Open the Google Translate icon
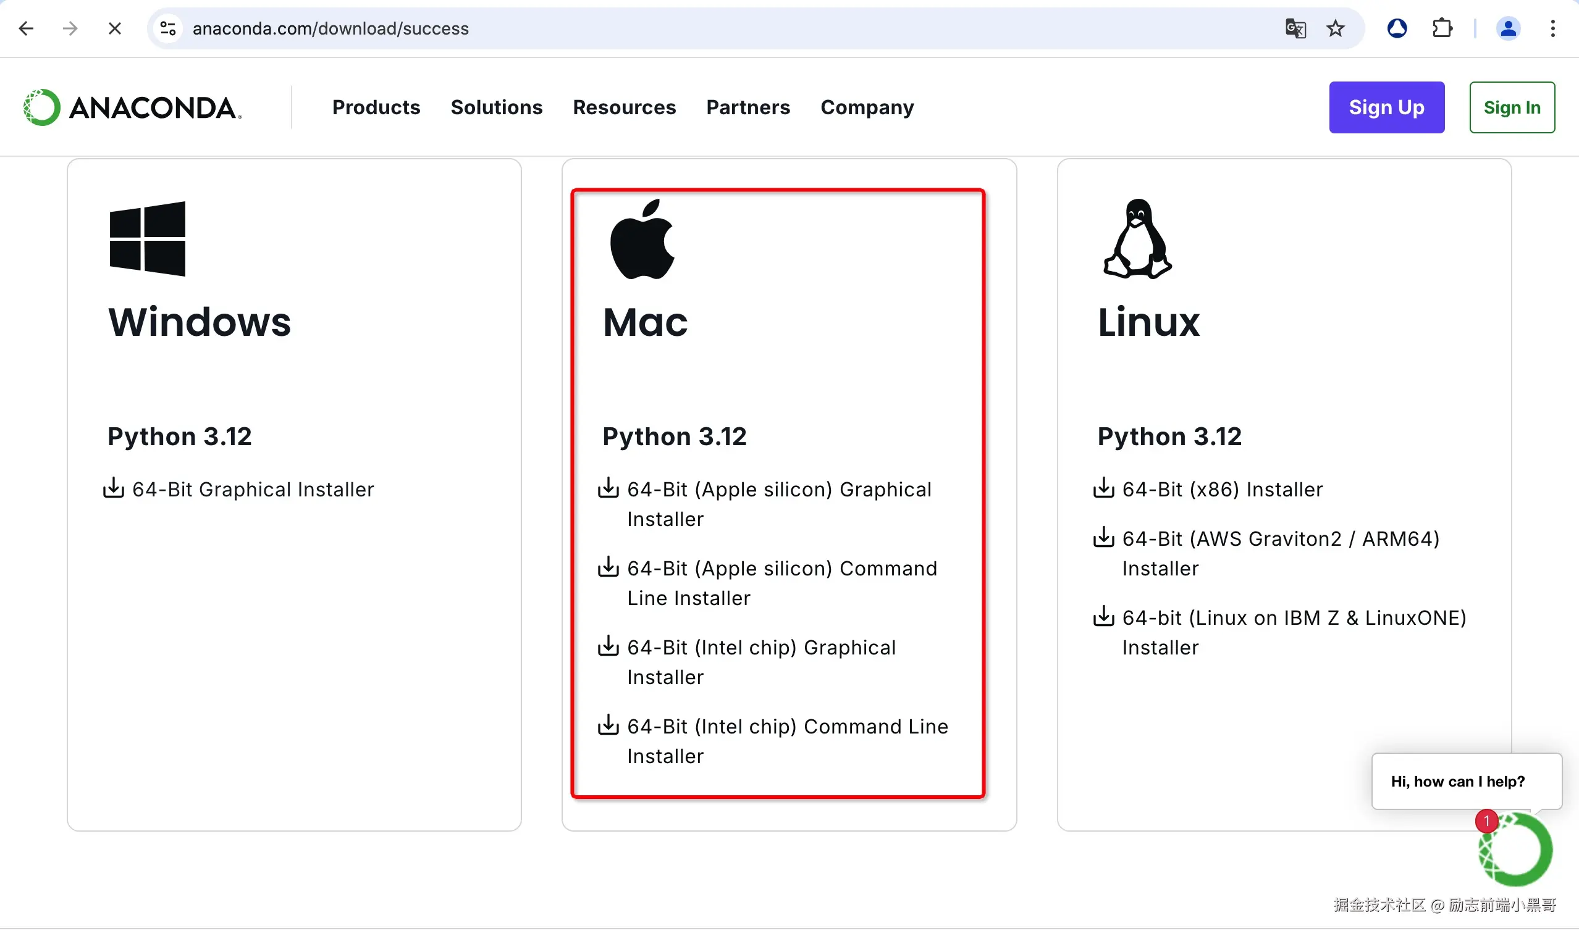The width and height of the screenshot is (1579, 936). pyautogui.click(x=1295, y=28)
